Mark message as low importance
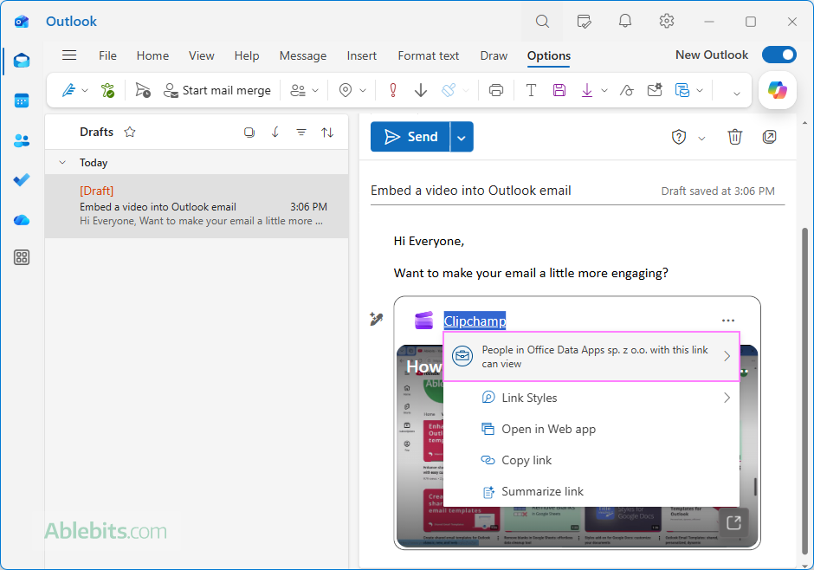814x570 pixels. pyautogui.click(x=421, y=90)
